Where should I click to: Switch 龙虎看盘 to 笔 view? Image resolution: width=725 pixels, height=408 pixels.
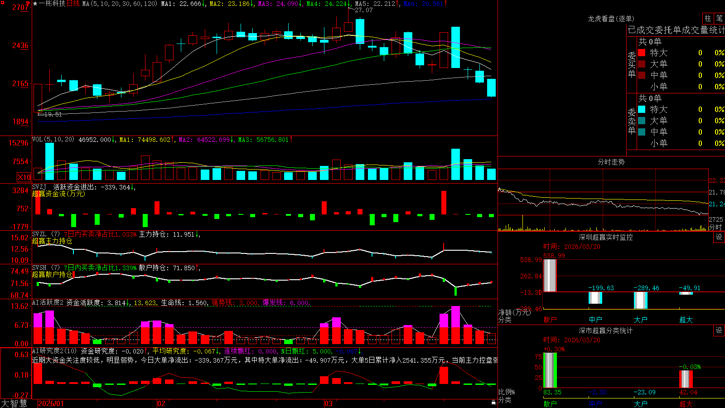tap(720, 18)
